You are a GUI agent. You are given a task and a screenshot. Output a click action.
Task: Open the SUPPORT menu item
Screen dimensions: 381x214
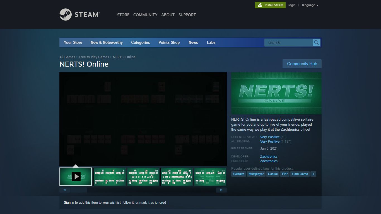[187, 15]
